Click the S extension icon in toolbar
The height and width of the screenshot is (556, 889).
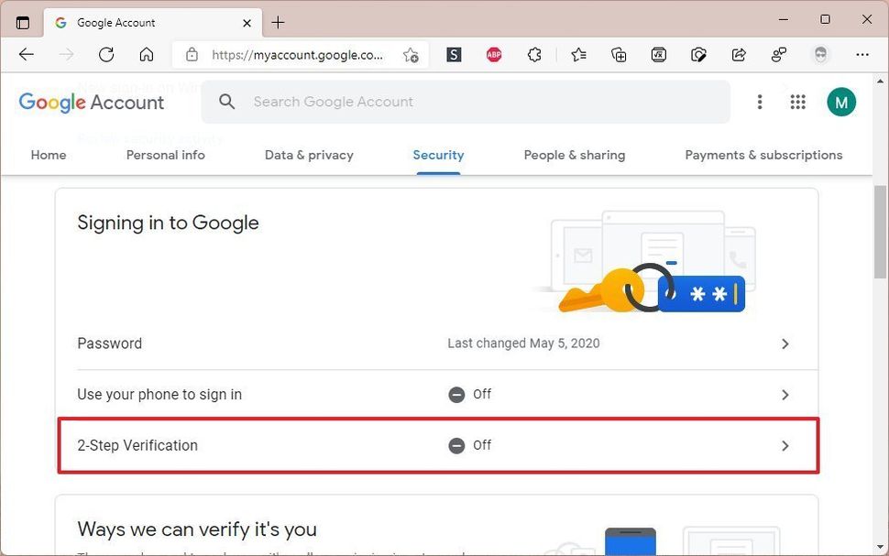point(454,55)
